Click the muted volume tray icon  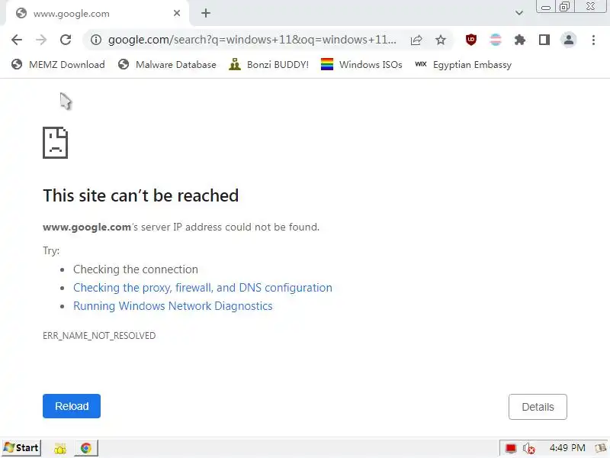(528, 449)
